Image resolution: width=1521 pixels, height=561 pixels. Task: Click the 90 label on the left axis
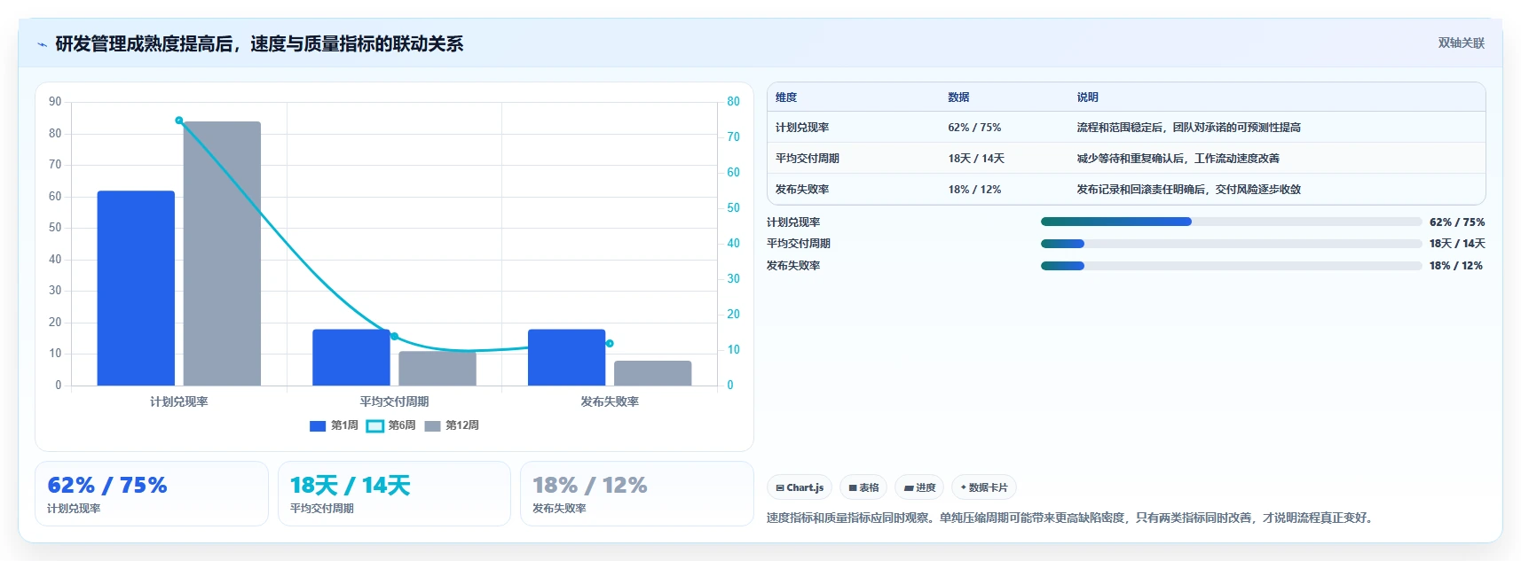coord(55,102)
